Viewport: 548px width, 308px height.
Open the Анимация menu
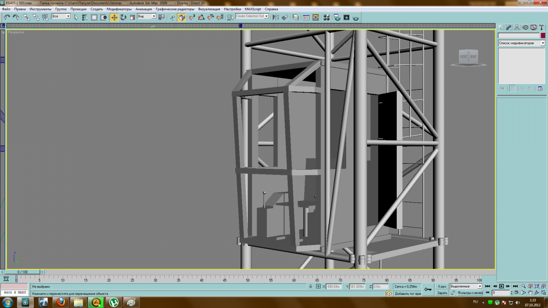click(144, 9)
